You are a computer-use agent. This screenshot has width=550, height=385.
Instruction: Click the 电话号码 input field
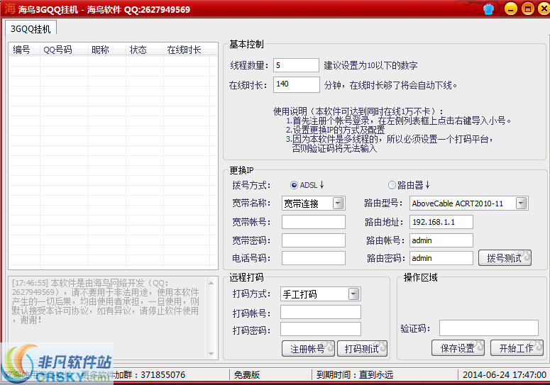click(x=313, y=258)
